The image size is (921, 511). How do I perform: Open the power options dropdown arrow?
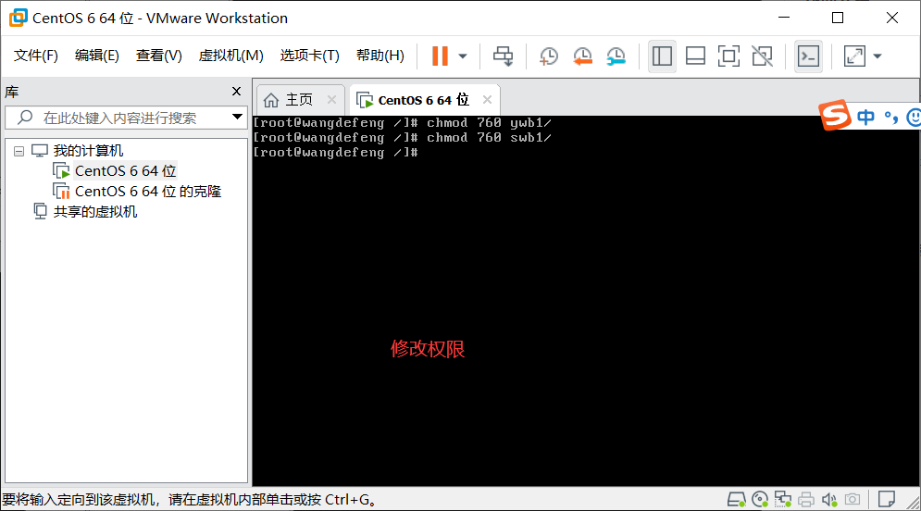coord(463,56)
